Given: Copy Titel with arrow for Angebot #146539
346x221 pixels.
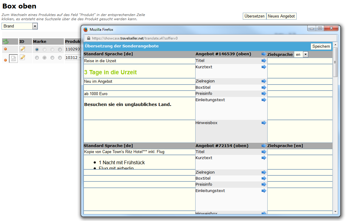Looking at the screenshot, I should (x=264, y=61).
